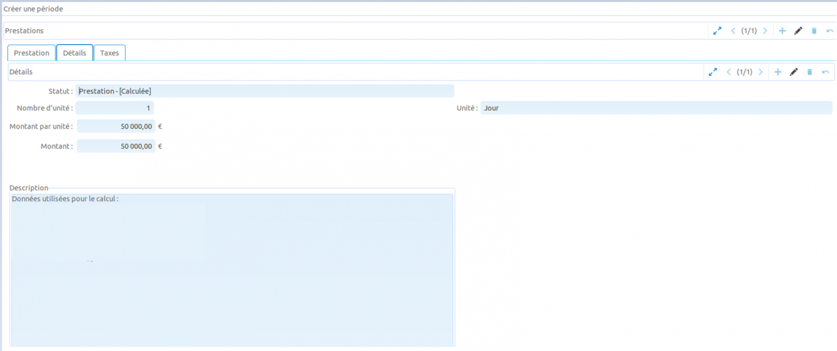
Task: Expand the Détails panel to fullscreen
Action: 713,72
